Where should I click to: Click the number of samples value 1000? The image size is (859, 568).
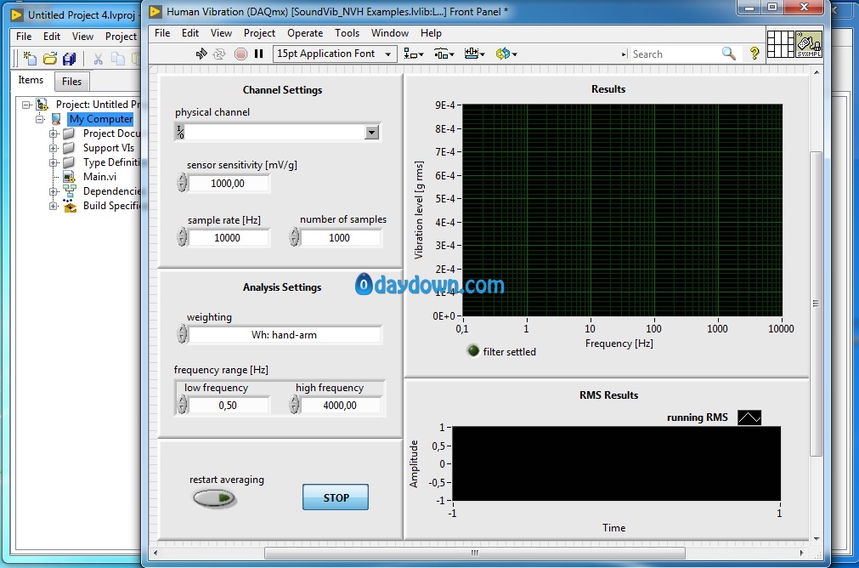coord(340,237)
